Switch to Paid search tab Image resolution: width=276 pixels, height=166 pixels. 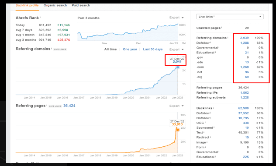click(81, 5)
